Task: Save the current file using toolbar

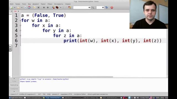Action: tap(25, 7)
